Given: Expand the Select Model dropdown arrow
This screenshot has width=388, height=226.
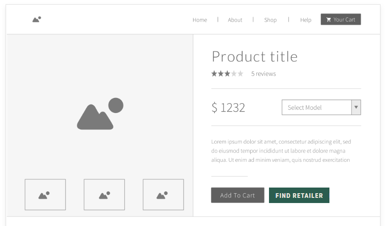Looking at the screenshot, I should [356, 107].
